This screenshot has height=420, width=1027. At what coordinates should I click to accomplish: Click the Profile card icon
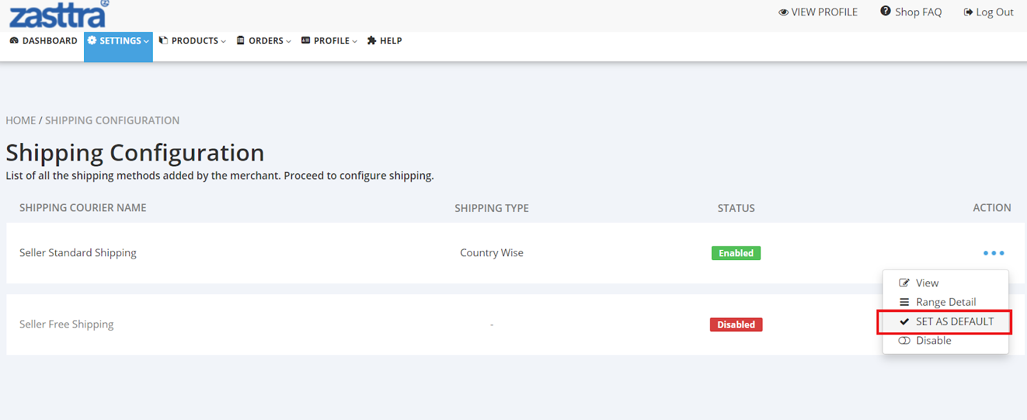pyautogui.click(x=306, y=40)
